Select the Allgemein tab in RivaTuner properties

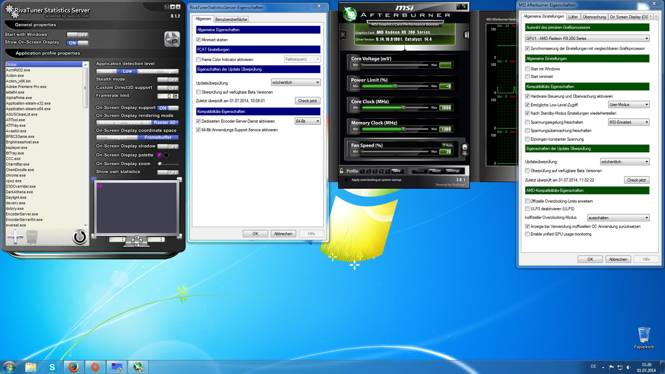[203, 19]
